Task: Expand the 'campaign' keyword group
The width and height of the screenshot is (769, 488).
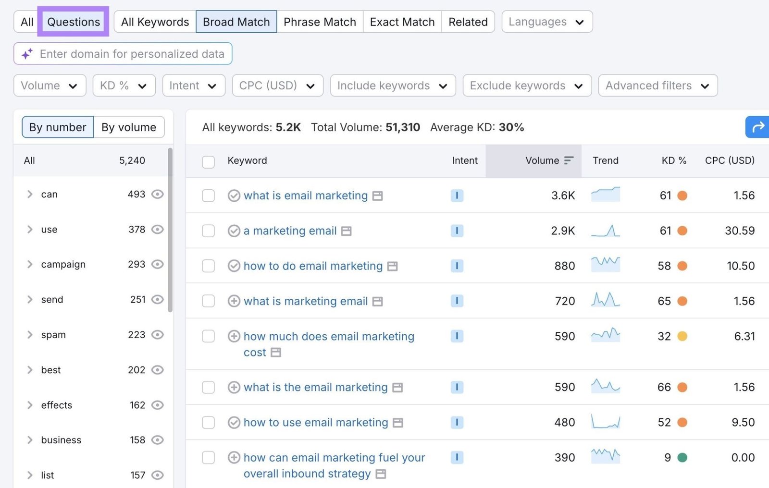Action: (30, 264)
